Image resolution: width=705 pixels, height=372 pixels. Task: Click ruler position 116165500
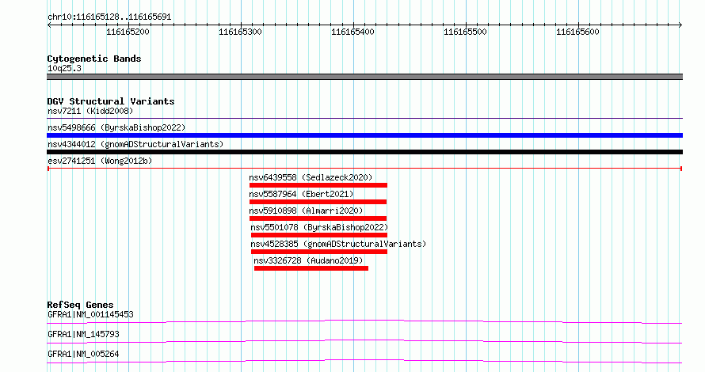pyautogui.click(x=465, y=32)
